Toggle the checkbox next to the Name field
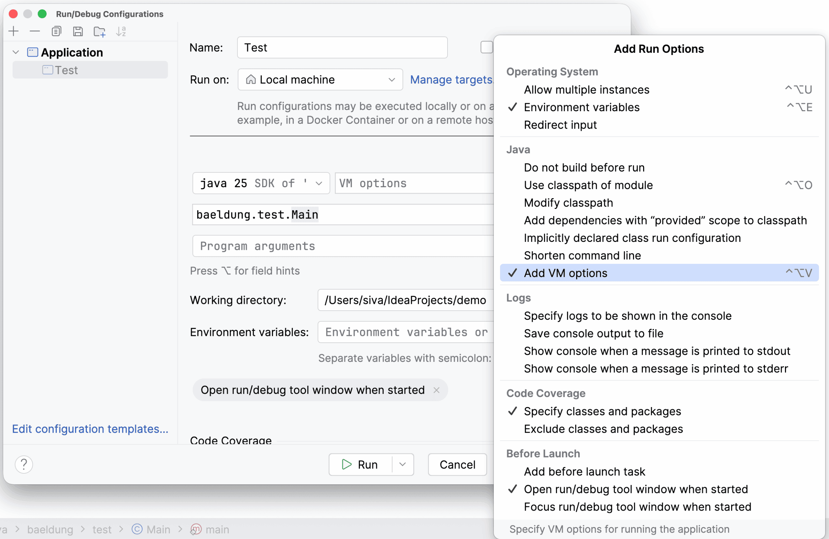This screenshot has height=539, width=829. pos(486,47)
